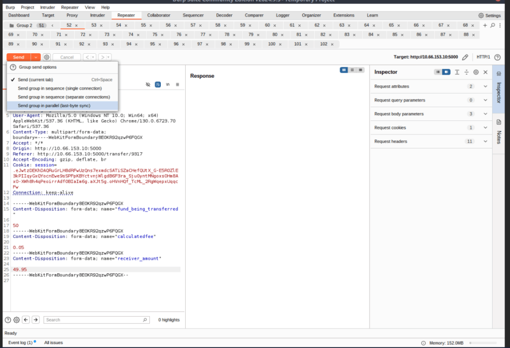The width and height of the screenshot is (510, 348).
Task: Switch to Intruder tab
Action: click(x=97, y=15)
